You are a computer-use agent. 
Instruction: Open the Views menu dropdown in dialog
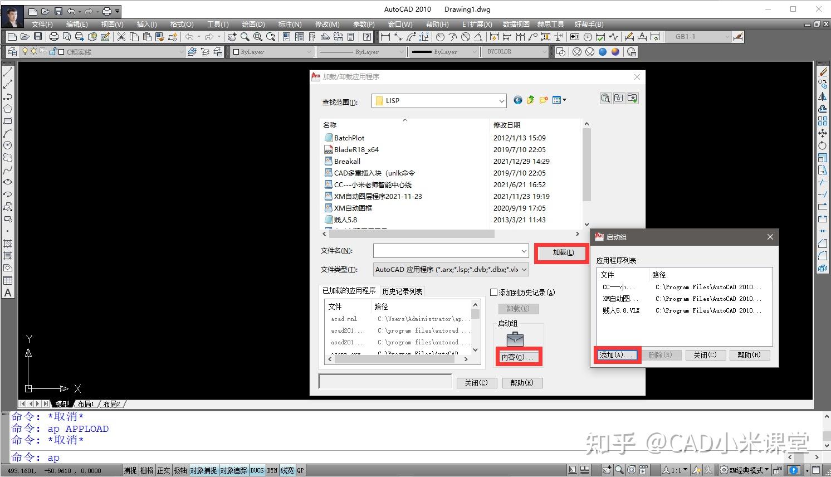(x=559, y=100)
